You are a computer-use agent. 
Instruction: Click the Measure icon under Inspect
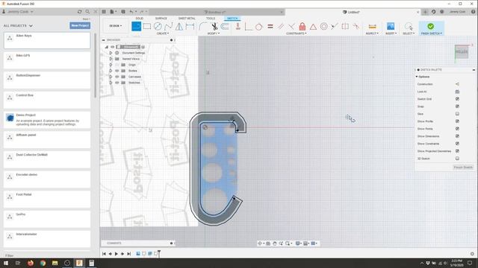372,27
